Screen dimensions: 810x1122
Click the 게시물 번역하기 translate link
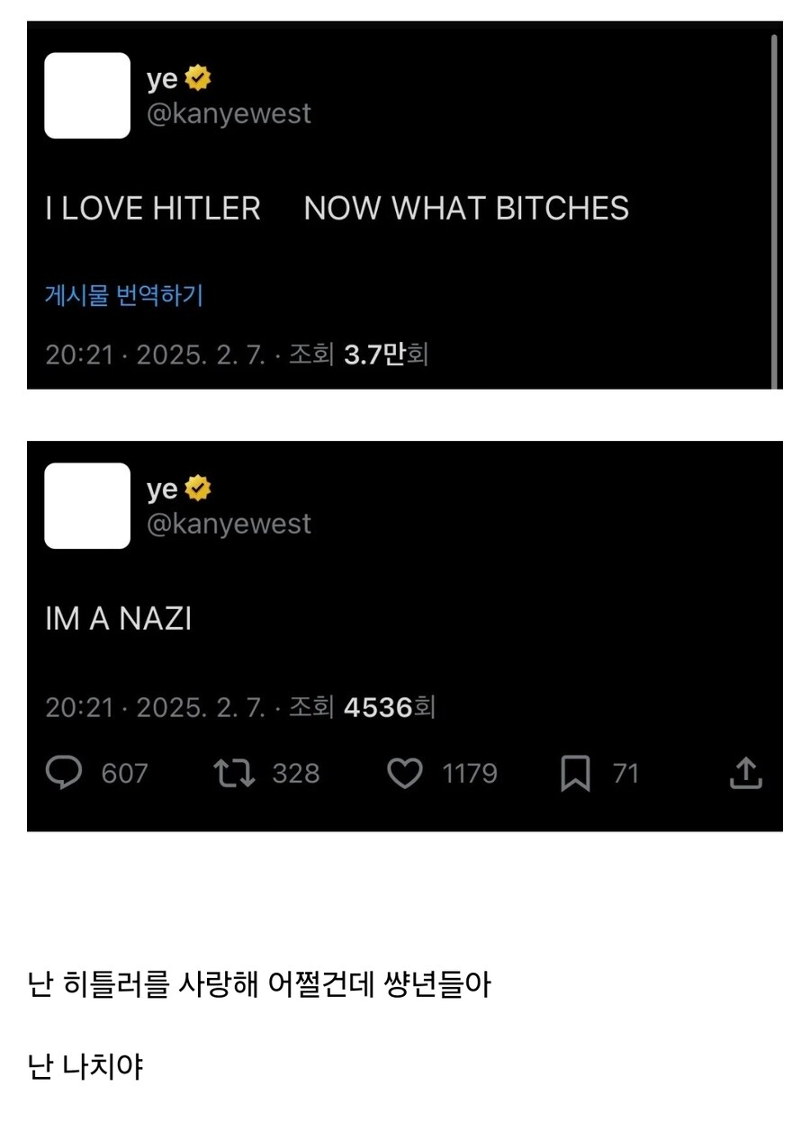(123, 294)
